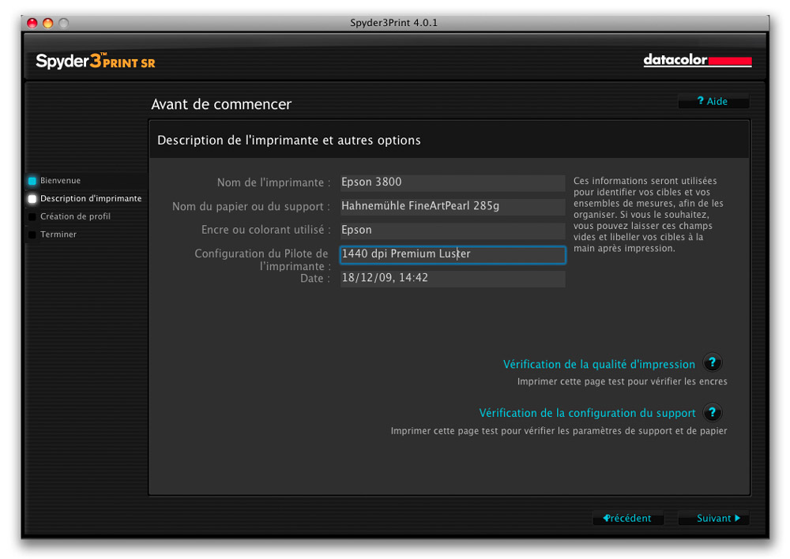Open help for Vérification de la qualité d'impression
This screenshot has width=790, height=559.
coord(712,362)
